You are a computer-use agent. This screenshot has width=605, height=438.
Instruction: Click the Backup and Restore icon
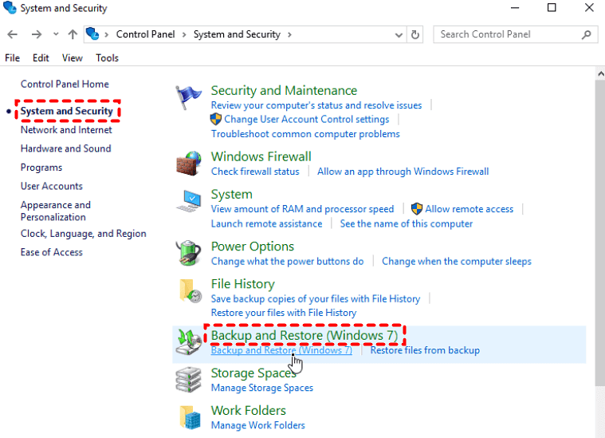pos(189,342)
